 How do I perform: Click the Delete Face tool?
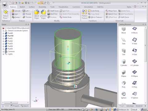click(124, 11)
